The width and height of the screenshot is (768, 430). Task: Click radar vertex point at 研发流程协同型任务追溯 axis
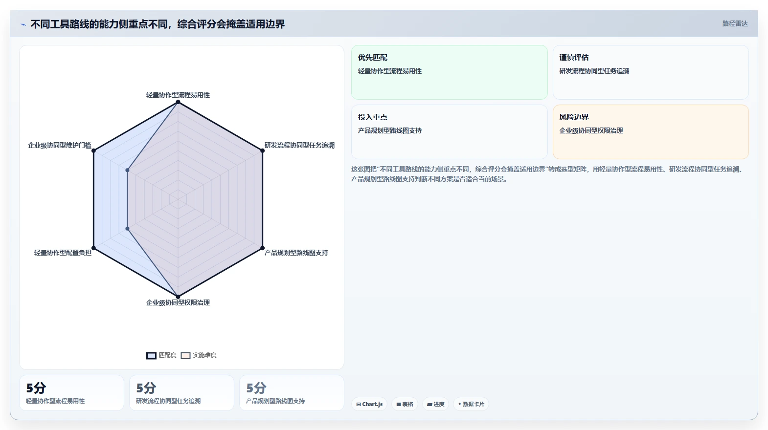pyautogui.click(x=262, y=150)
